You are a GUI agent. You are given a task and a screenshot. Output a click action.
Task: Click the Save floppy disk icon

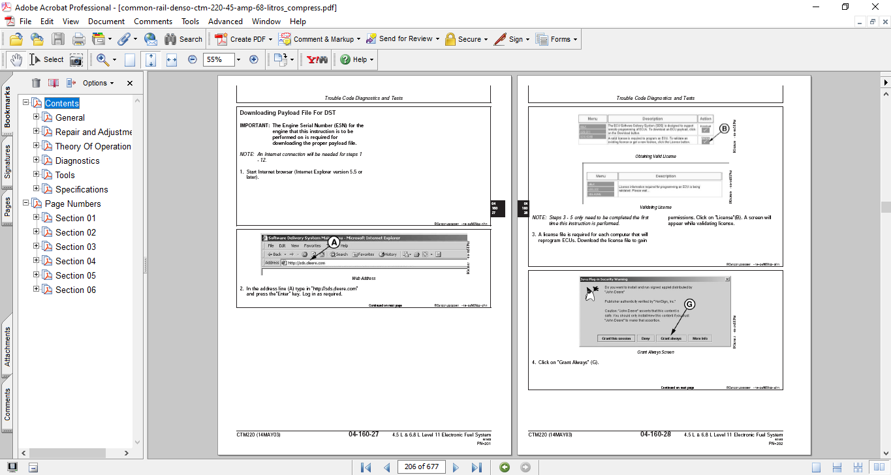pos(58,39)
